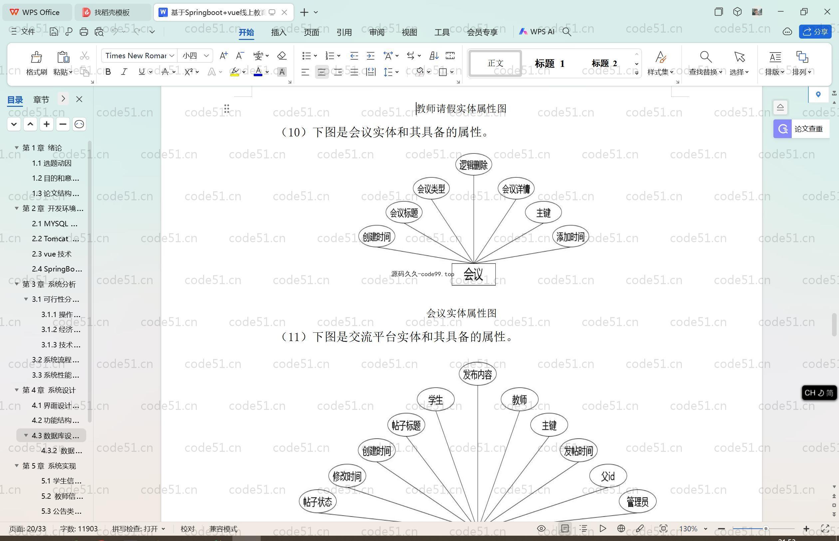Collapse 3.1 可行性分 tree node

pos(26,299)
